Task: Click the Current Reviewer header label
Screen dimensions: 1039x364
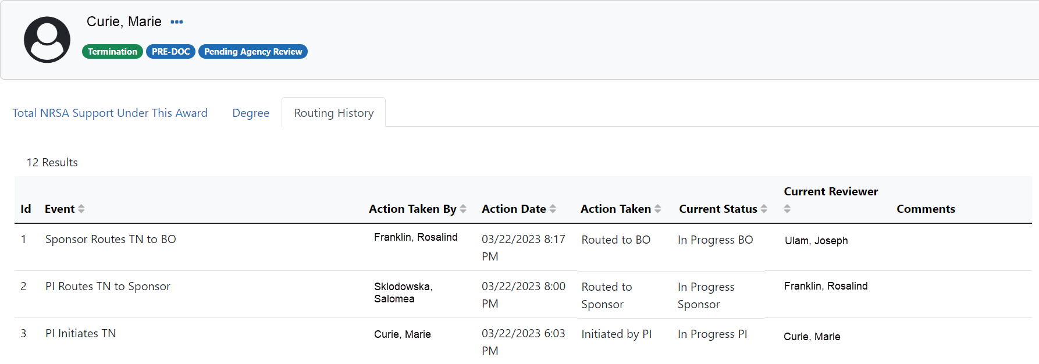Action: point(831,191)
